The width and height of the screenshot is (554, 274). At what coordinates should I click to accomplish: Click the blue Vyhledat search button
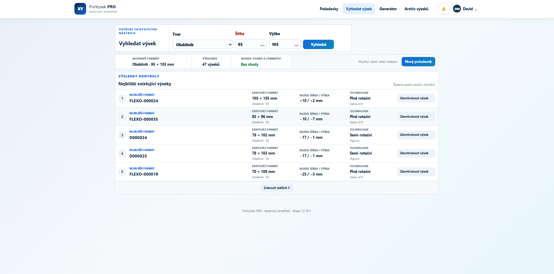318,44
